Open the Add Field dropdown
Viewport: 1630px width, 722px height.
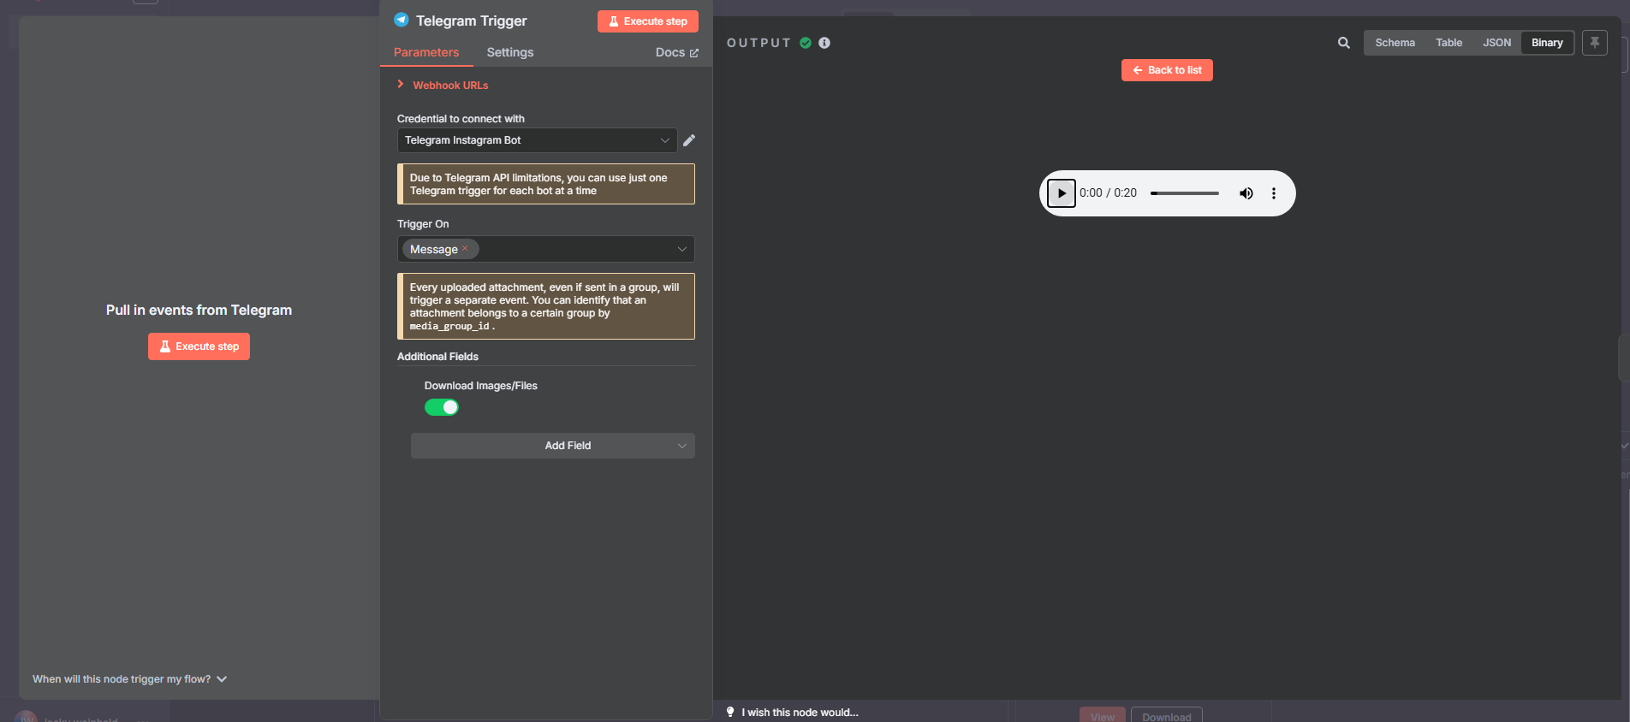[553, 446]
